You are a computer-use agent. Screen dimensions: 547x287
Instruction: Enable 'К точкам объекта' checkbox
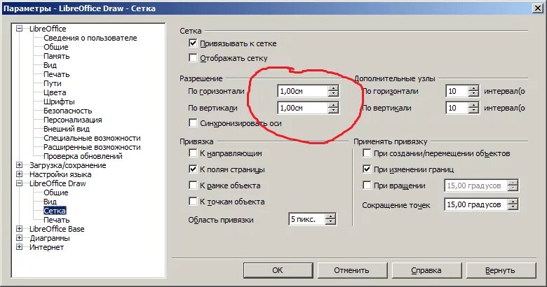(x=193, y=202)
